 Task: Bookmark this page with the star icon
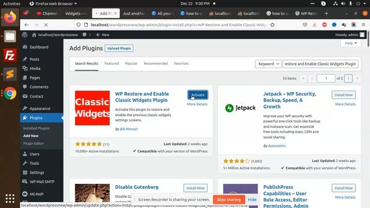(272, 25)
